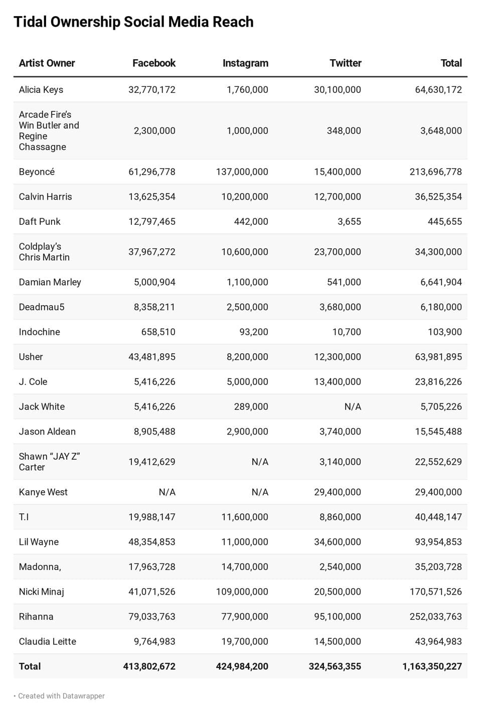Select the Nicki Minaj artist cell
Screen dimensions: 481x714
[x=41, y=592]
